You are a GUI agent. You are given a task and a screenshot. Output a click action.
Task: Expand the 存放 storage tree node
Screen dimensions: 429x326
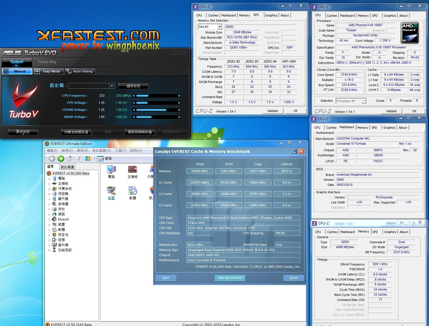tap(49, 209)
